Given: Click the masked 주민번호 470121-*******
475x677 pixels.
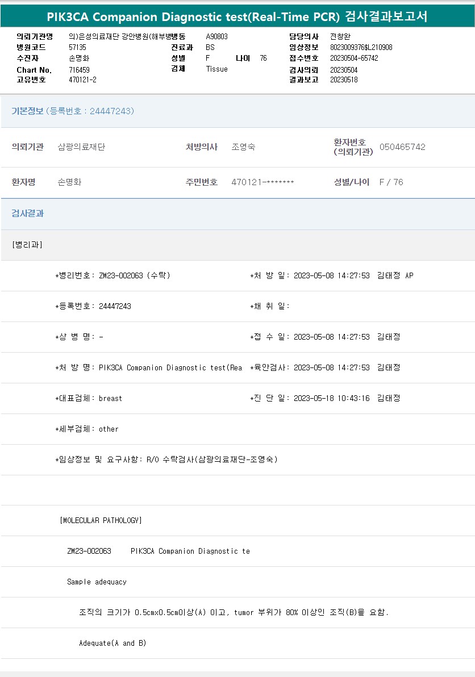Looking at the screenshot, I should (x=262, y=182).
